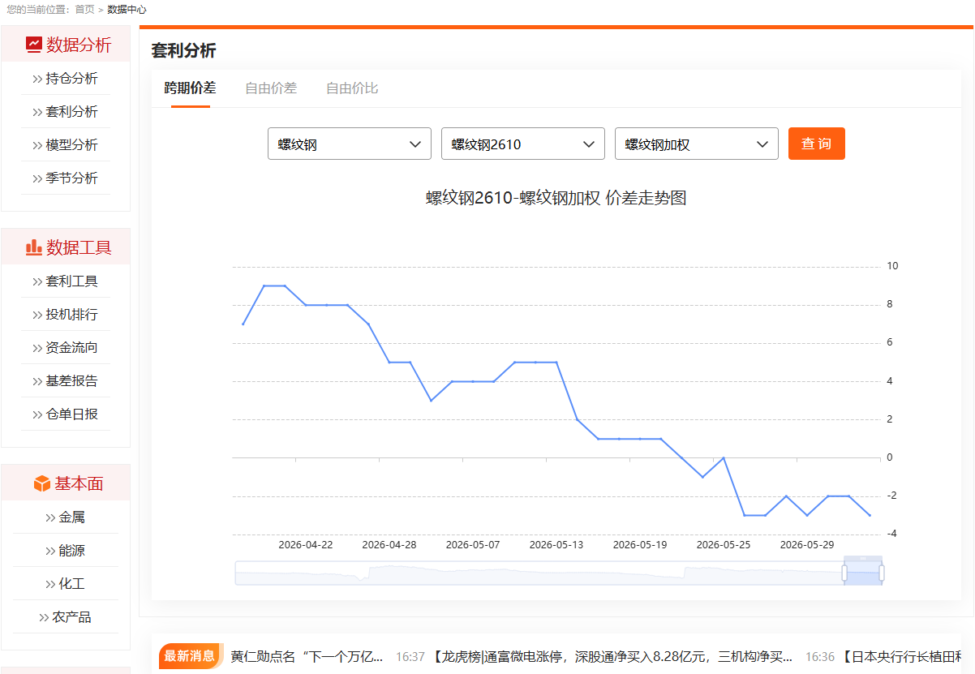Open the 螺纹钢加权 contract dropdown
The height and width of the screenshot is (674, 975).
[697, 144]
